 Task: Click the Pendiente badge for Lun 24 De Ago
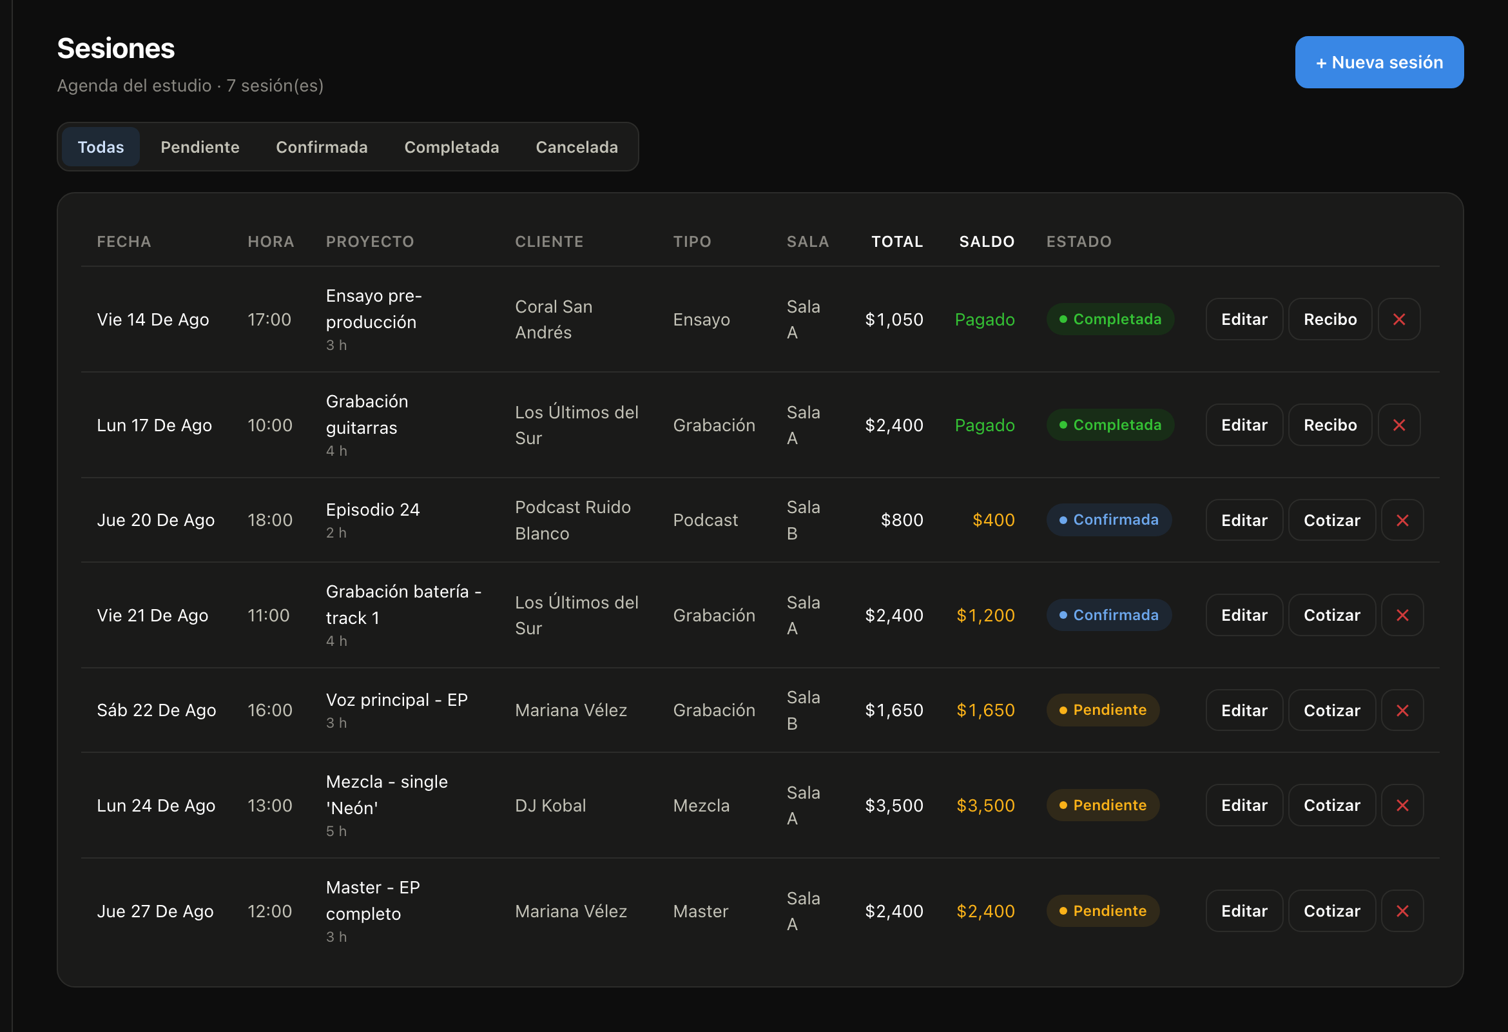point(1103,806)
